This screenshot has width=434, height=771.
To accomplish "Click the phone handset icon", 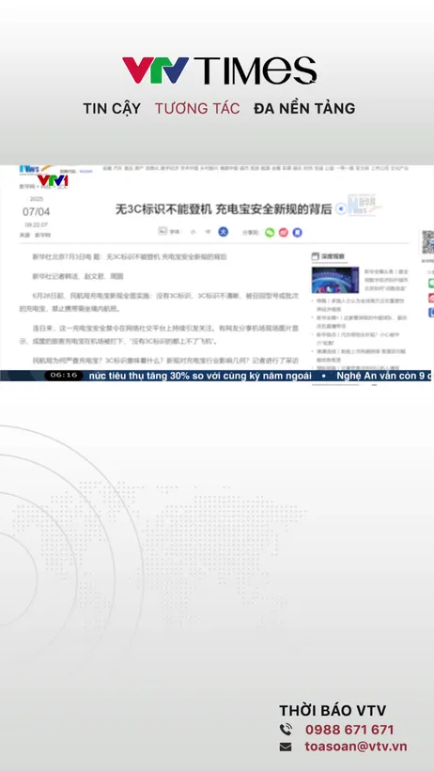I will click(x=286, y=729).
